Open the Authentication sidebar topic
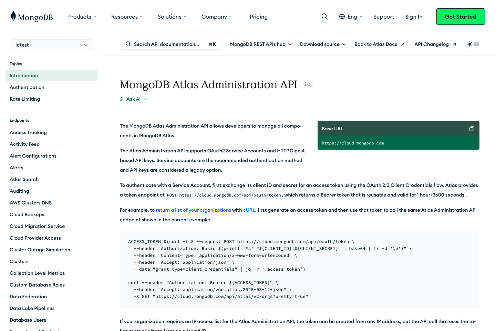Image resolution: width=496 pixels, height=331 pixels. click(27, 87)
